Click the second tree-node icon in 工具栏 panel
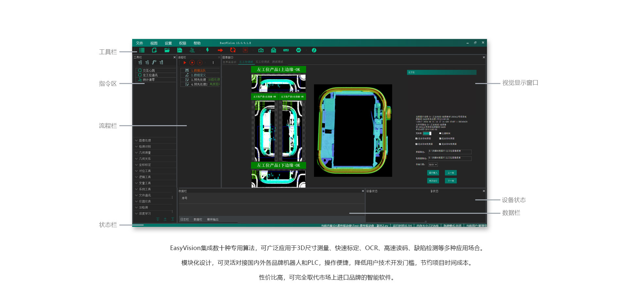Viewport: 628px width, 303px height. point(147,62)
